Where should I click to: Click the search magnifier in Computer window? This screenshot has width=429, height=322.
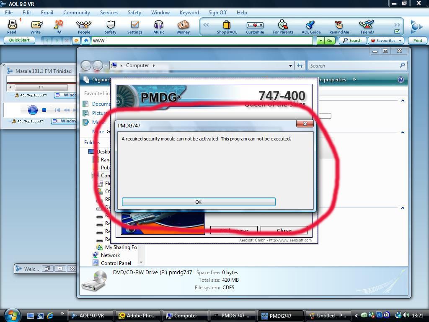pos(402,65)
